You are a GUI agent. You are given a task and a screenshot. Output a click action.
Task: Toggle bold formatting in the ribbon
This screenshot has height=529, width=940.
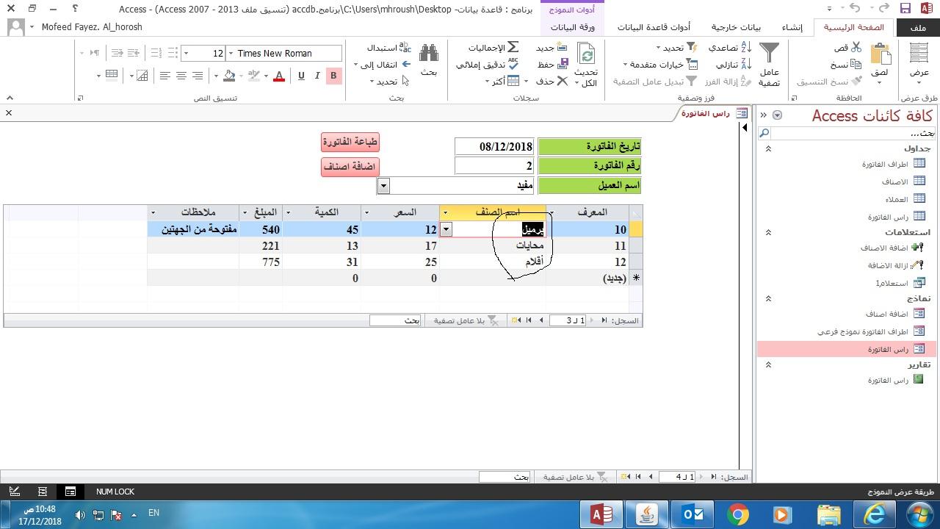tap(333, 76)
